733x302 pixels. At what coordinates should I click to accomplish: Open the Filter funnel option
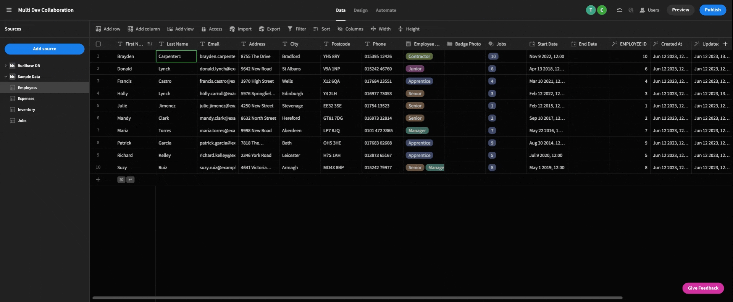click(x=297, y=29)
